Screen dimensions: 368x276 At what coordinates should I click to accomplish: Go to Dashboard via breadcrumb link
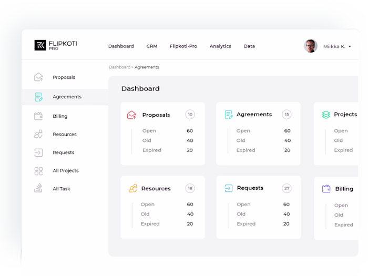[119, 67]
